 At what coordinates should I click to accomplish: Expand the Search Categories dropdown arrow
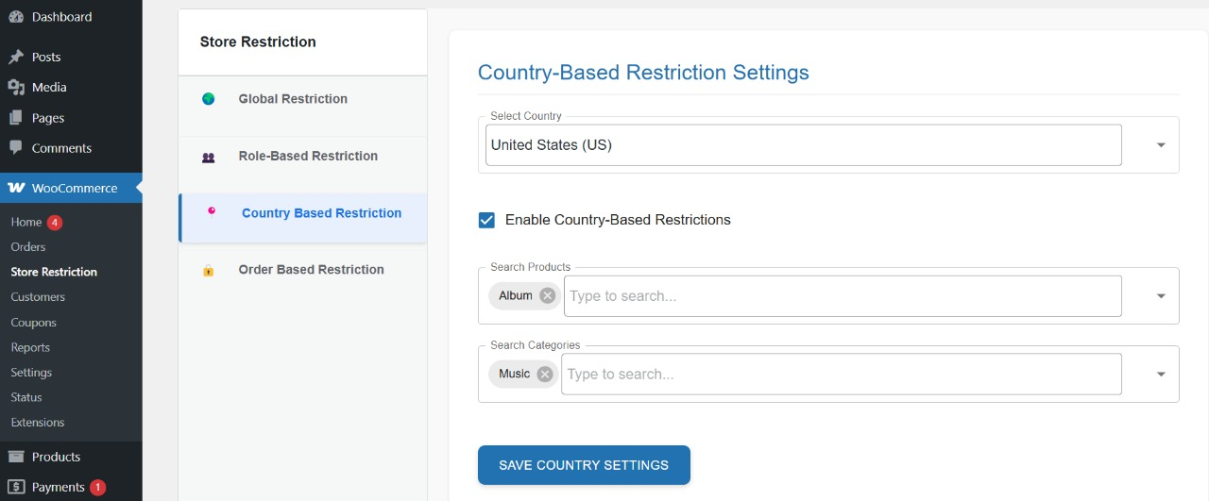pyautogui.click(x=1161, y=375)
